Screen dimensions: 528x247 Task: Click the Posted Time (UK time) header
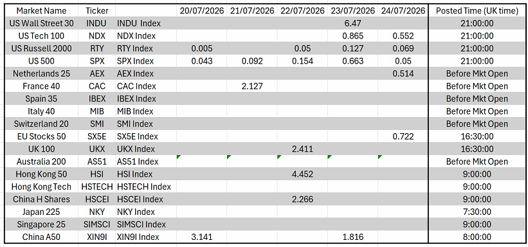[477, 11]
